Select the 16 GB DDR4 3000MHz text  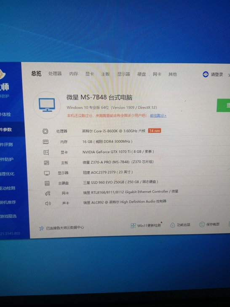[107, 141]
